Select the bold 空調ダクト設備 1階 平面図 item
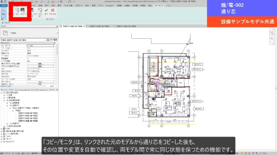 [28, 121]
